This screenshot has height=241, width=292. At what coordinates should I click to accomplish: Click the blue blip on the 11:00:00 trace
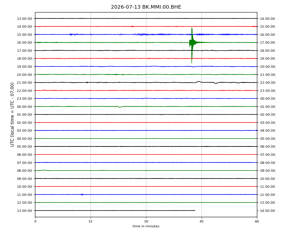(82, 195)
